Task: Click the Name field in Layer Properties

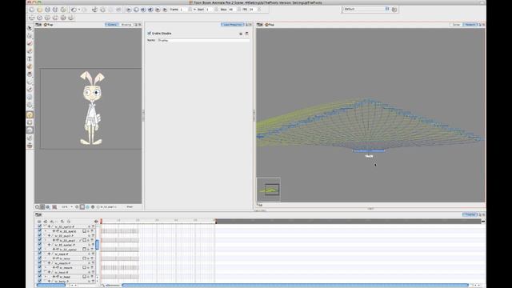Action: pos(204,40)
